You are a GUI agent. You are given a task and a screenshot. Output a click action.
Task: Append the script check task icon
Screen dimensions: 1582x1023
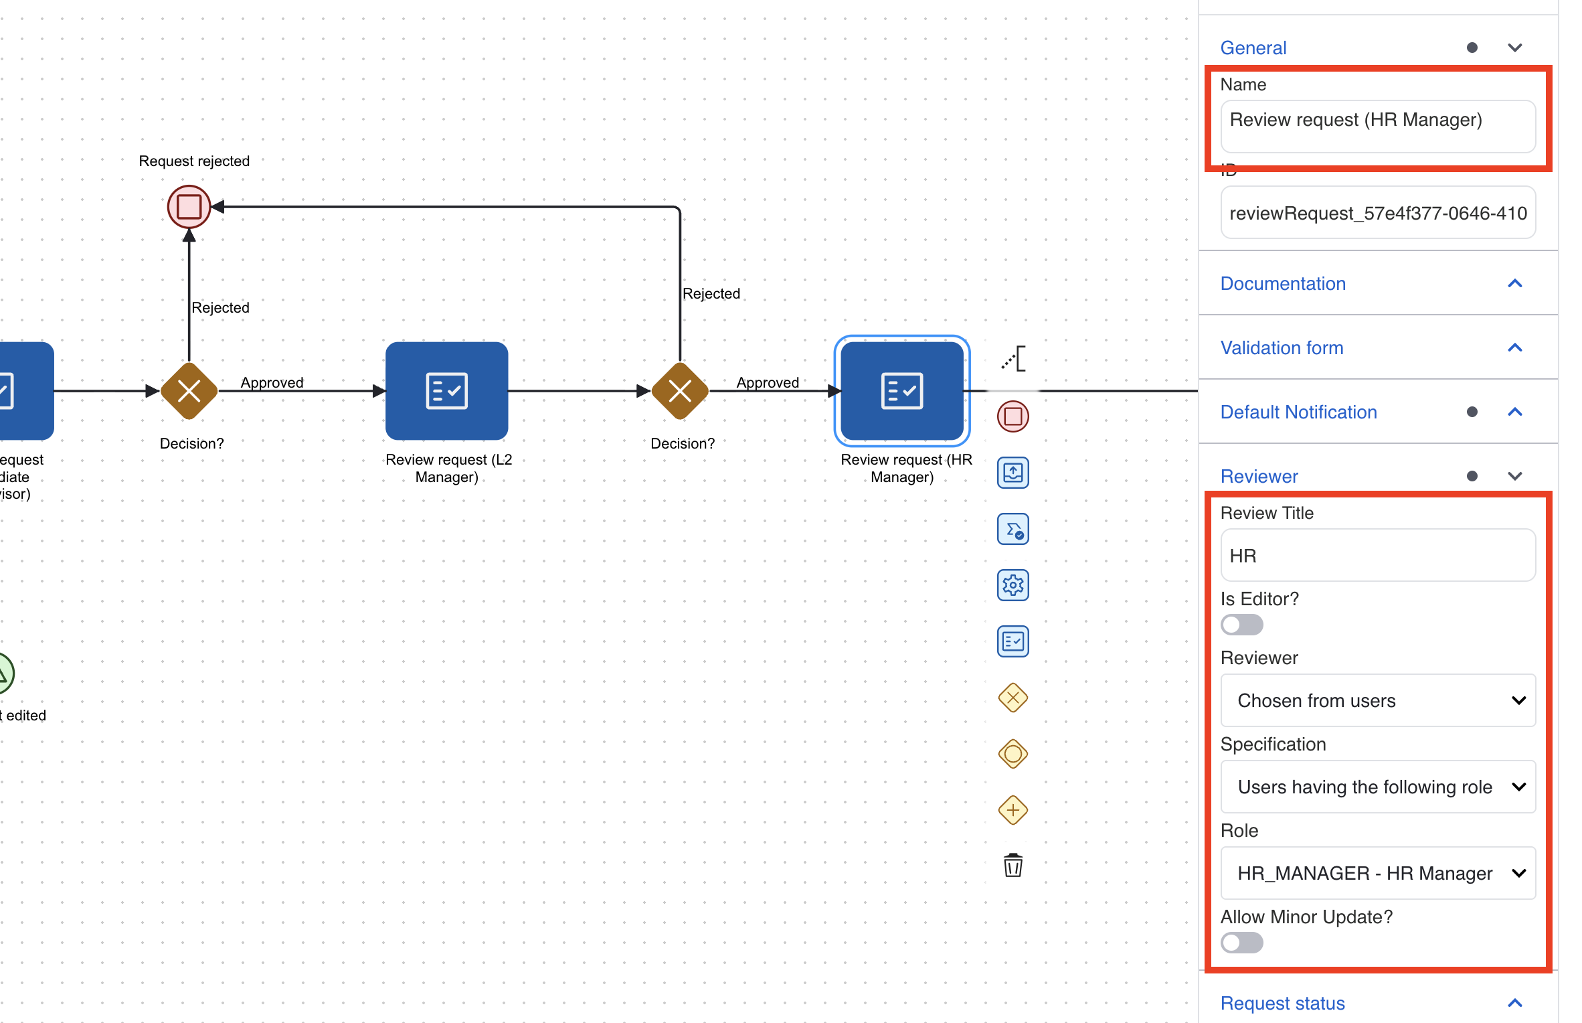(1013, 529)
